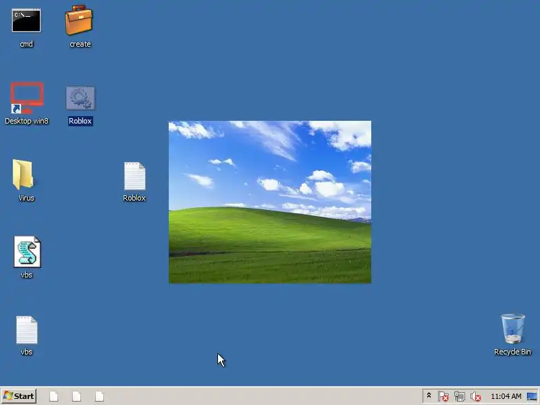Click the cmd label text

click(x=26, y=44)
